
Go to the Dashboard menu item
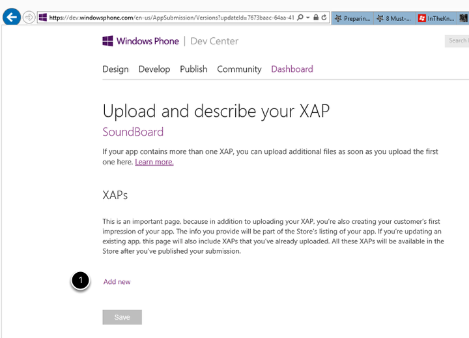pyautogui.click(x=292, y=69)
